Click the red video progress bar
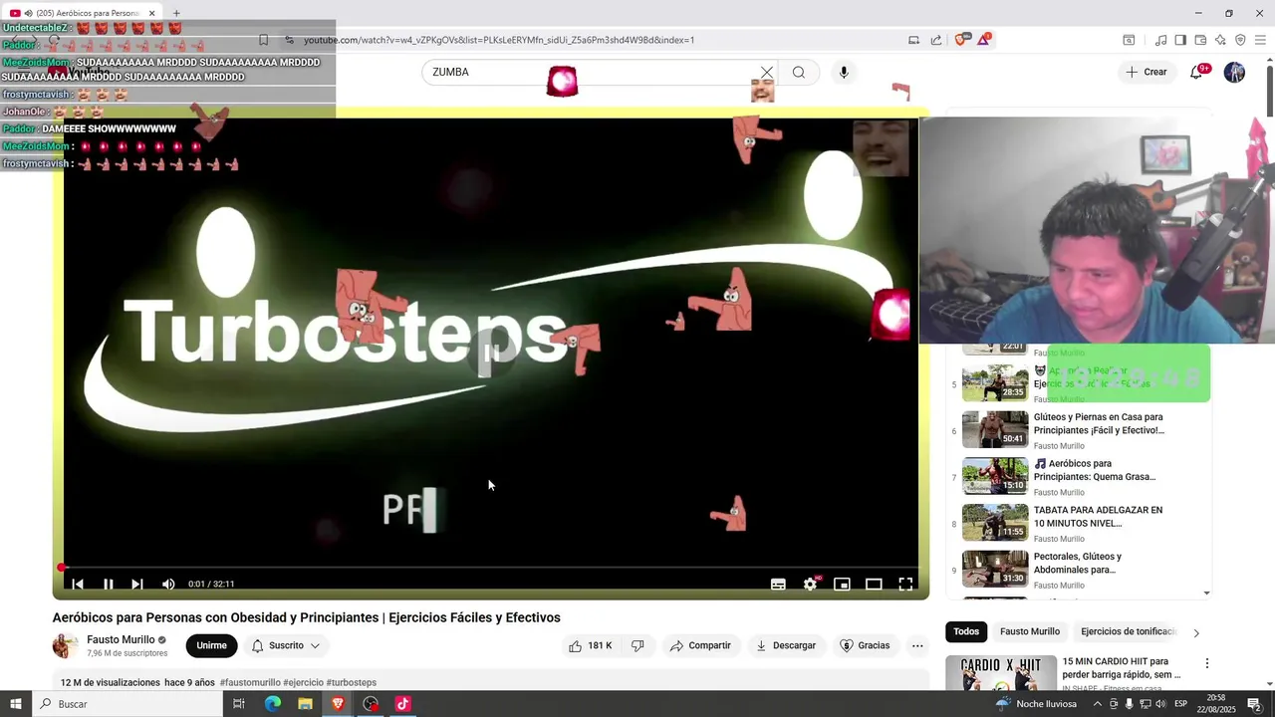The height and width of the screenshot is (717, 1275). point(489,568)
